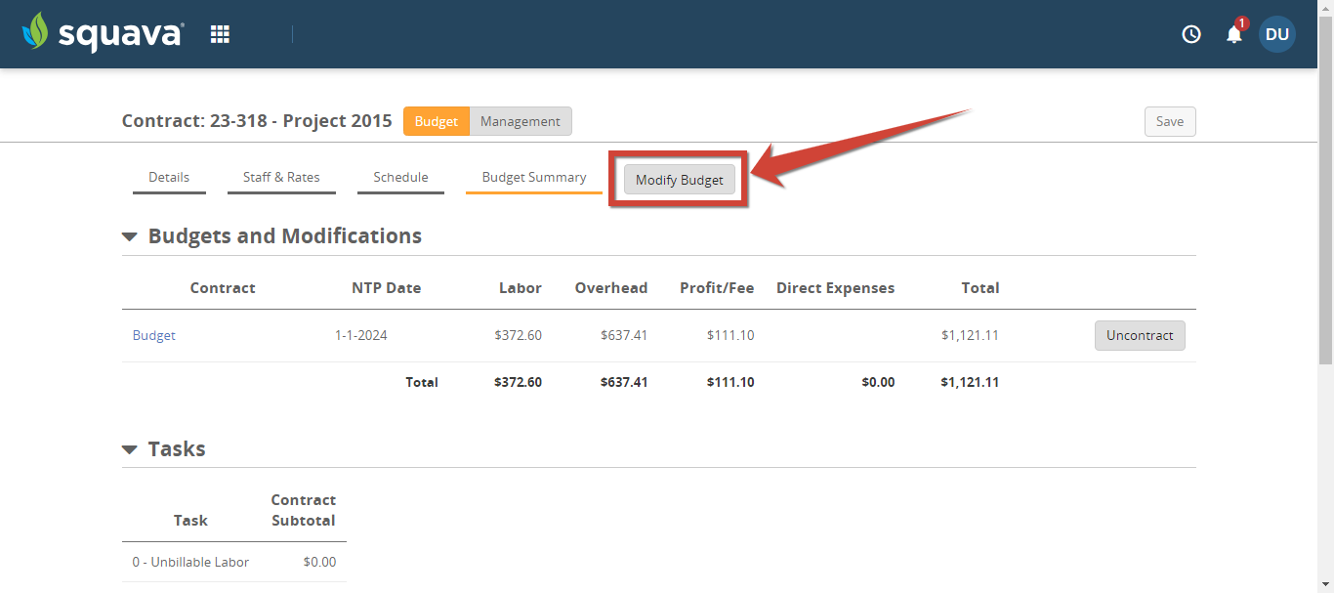Open the apps grid menu

click(220, 34)
